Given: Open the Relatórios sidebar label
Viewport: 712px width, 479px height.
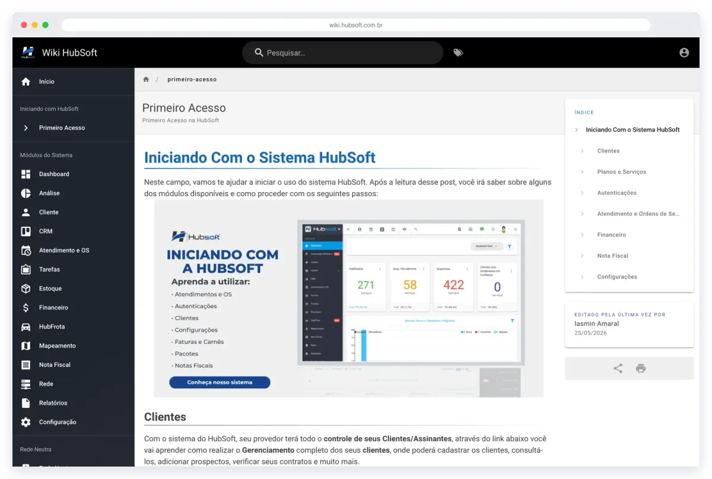Looking at the screenshot, I should (53, 403).
